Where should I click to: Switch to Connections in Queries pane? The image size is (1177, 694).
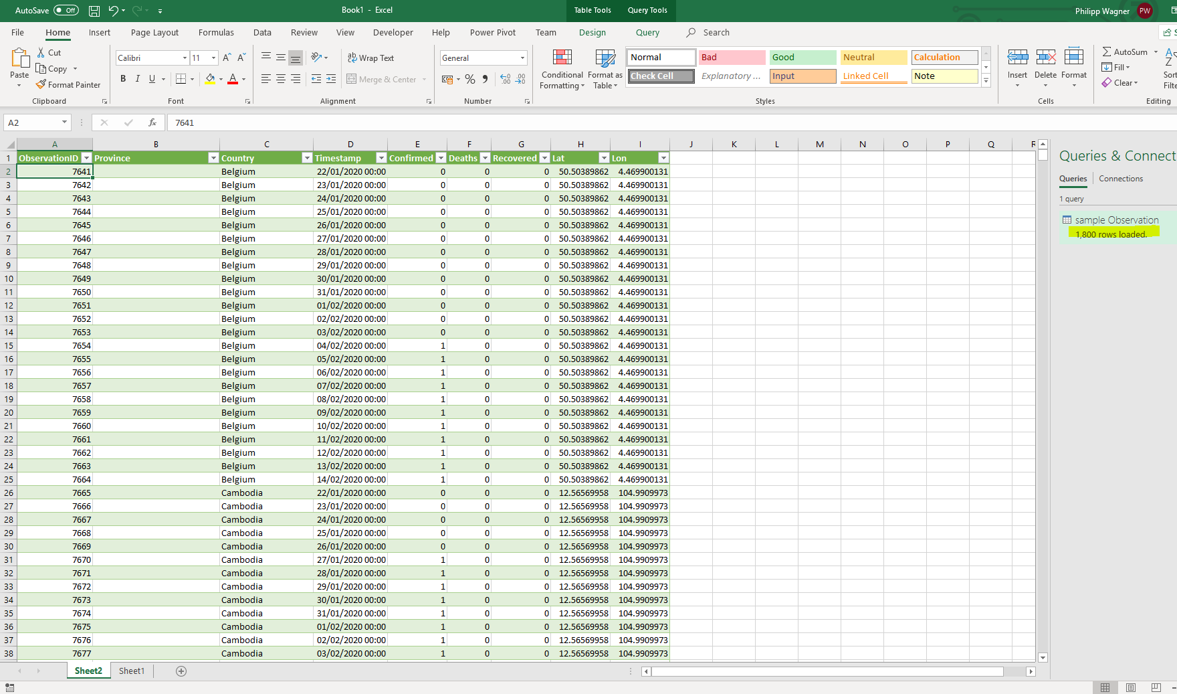1121,179
